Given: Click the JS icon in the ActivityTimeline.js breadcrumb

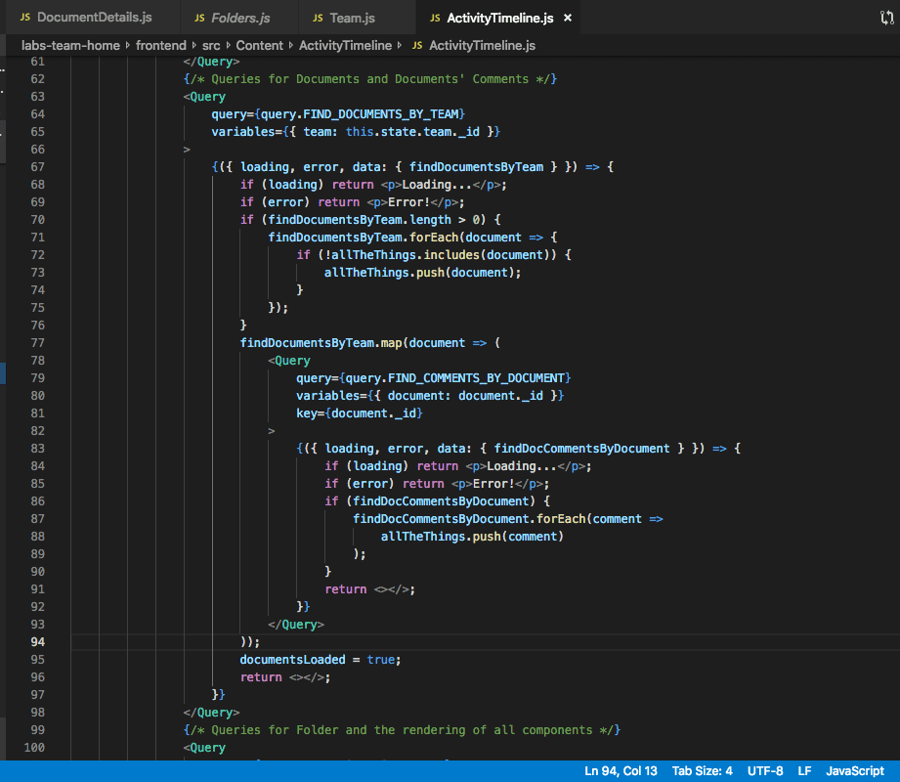Looking at the screenshot, I should tap(417, 46).
